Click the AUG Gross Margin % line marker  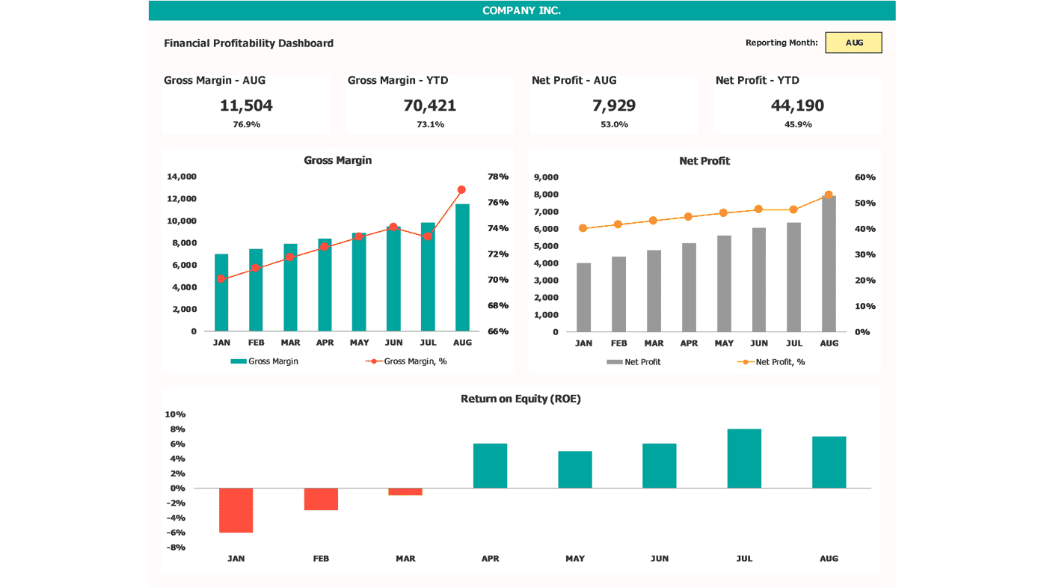[461, 190]
